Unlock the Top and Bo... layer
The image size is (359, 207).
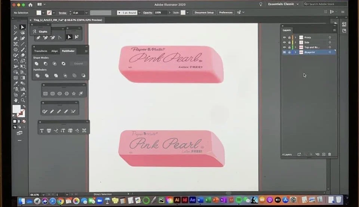pyautogui.click(x=289, y=47)
